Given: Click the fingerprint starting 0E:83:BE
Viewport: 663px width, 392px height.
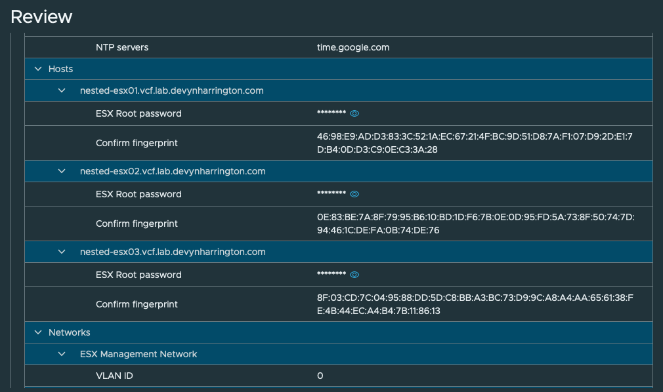Looking at the screenshot, I should point(476,224).
